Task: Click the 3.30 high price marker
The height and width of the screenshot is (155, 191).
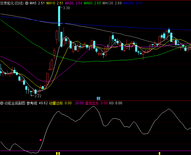Action: [66, 8]
